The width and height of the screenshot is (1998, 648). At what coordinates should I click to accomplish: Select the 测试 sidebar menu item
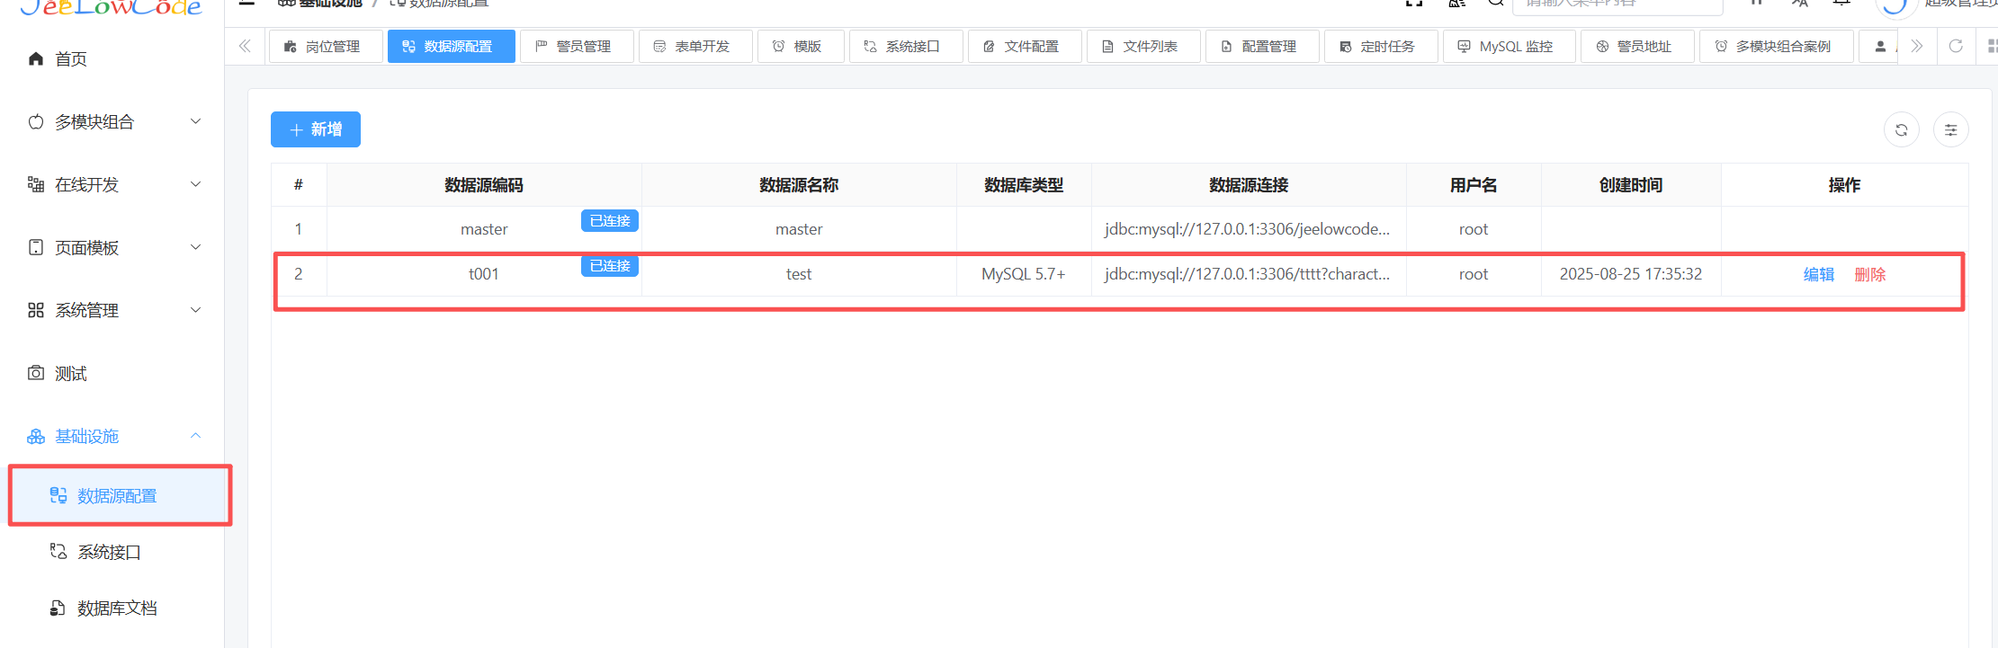(x=70, y=374)
